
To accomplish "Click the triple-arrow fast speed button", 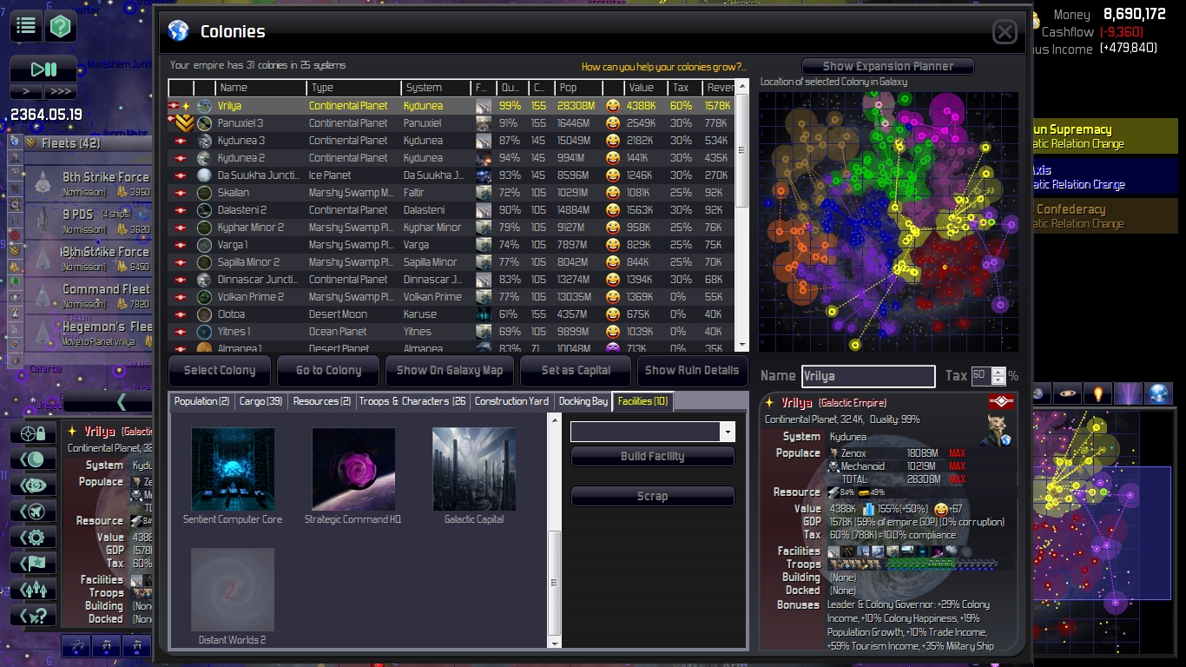I will click(x=61, y=92).
